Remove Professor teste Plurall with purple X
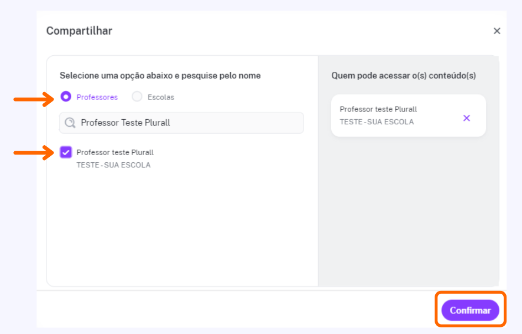 466,118
